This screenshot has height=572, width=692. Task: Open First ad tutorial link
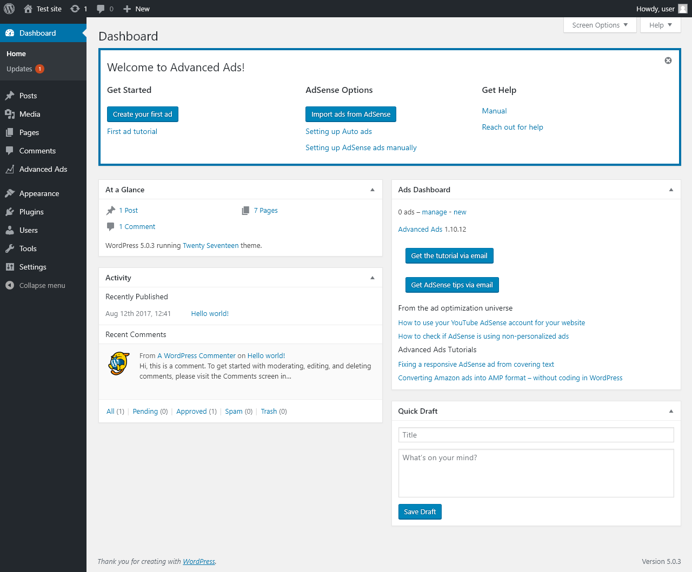click(132, 131)
